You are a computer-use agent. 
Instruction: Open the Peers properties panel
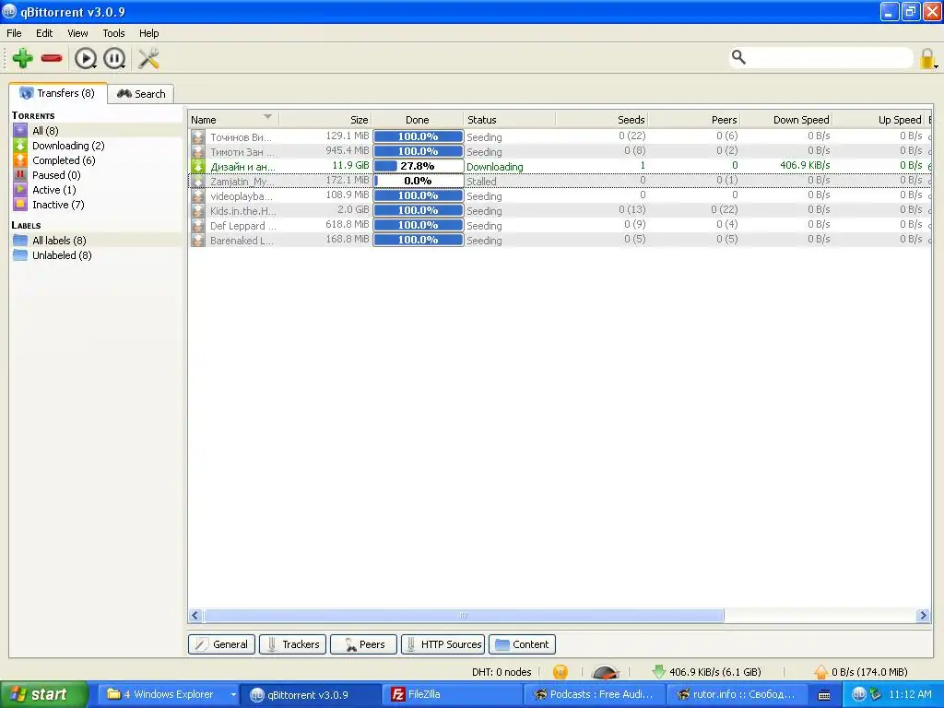pos(363,644)
